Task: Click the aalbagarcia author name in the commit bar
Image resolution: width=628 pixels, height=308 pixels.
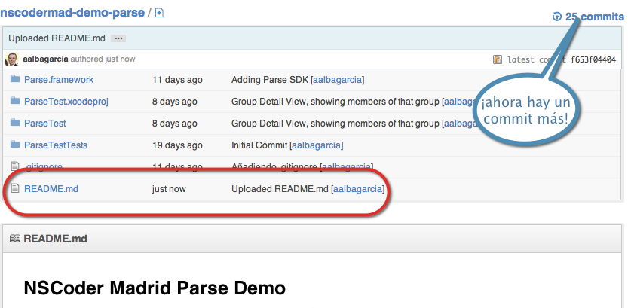Action: pyautogui.click(x=45, y=59)
